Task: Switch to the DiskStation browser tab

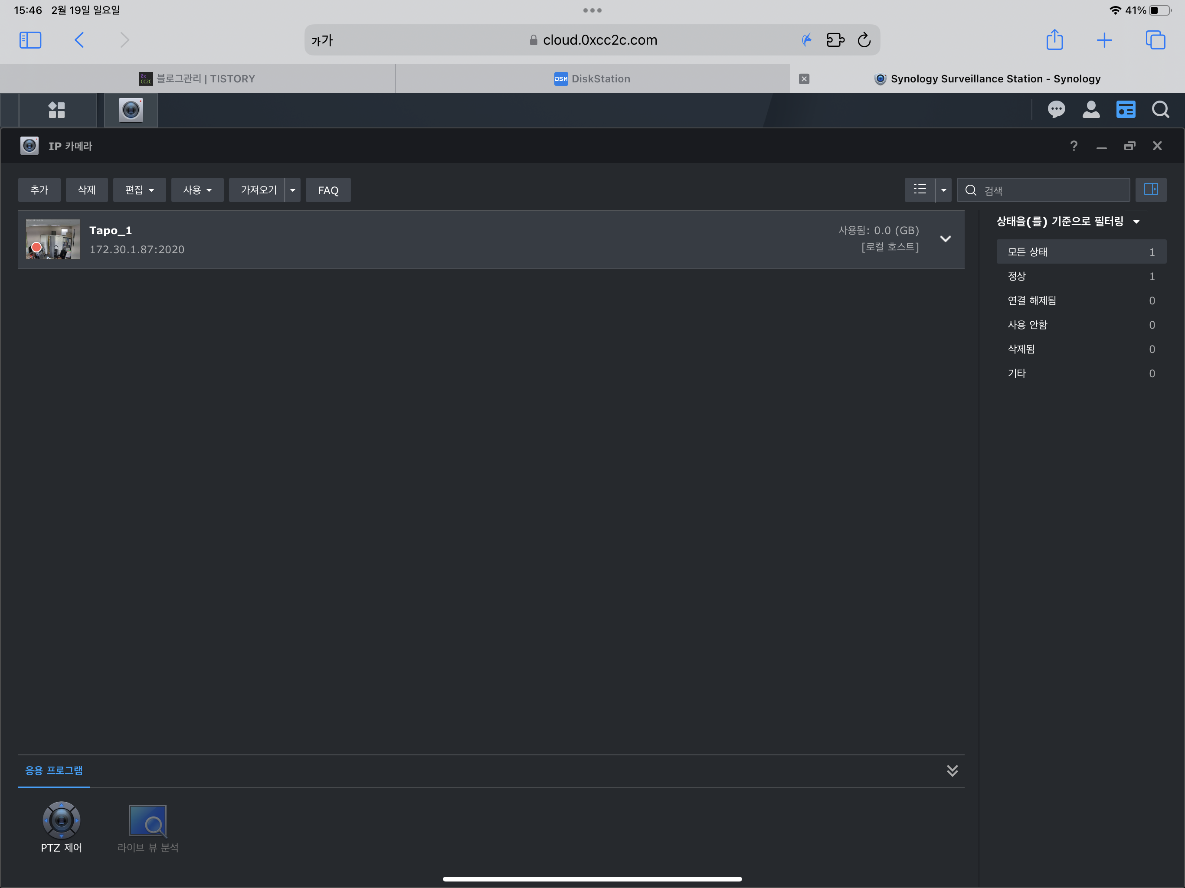Action: 592,79
